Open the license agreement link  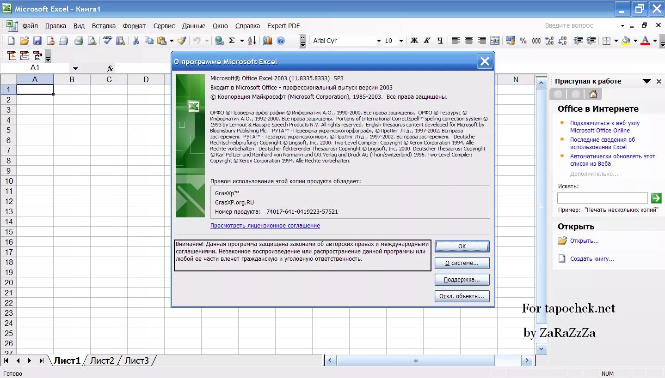pyautogui.click(x=265, y=226)
